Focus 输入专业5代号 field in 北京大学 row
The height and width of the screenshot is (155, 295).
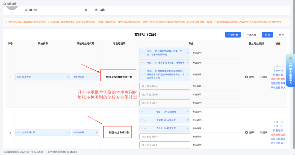point(165,95)
